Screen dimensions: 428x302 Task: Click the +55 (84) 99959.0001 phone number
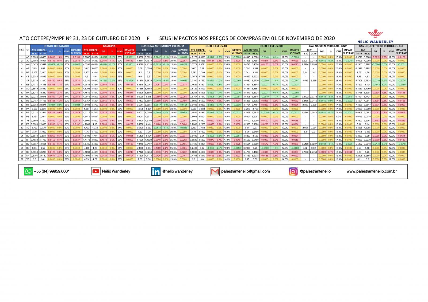[x=52, y=171]
